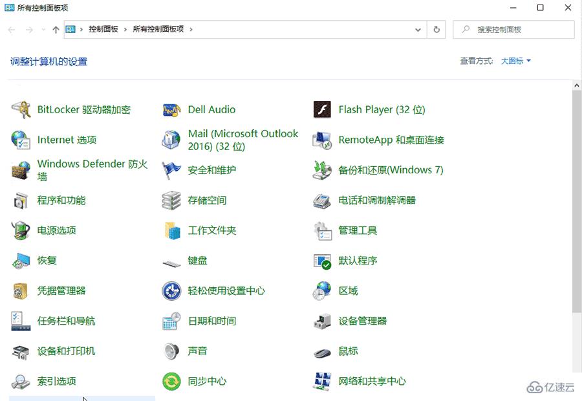This screenshot has height=401, width=582.
Task: Open the 恢复 icon
Action: [x=21, y=261]
